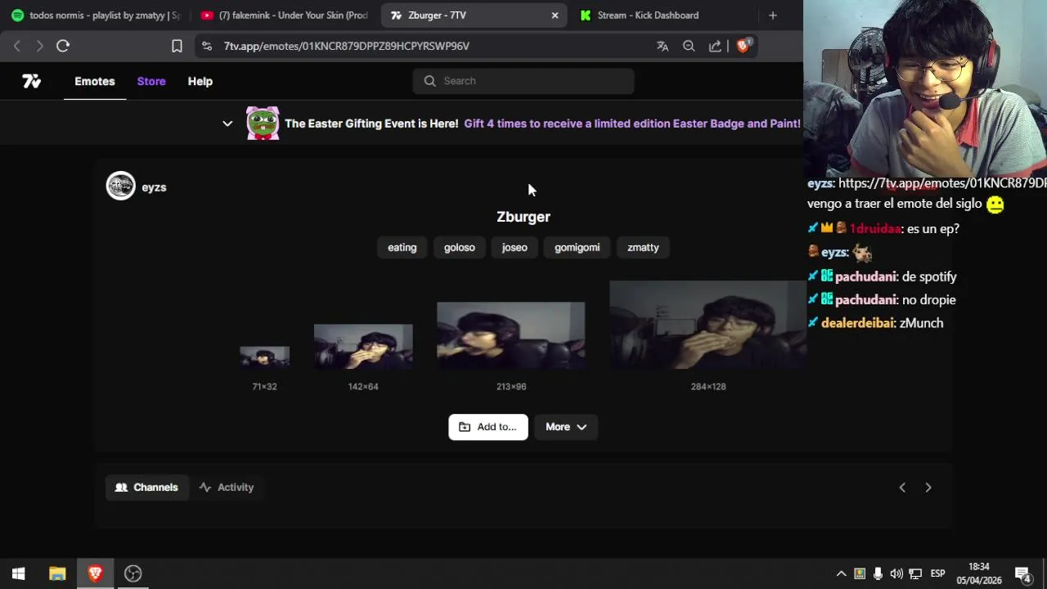Image resolution: width=1047 pixels, height=589 pixels.
Task: Select the gomigomi tag
Action: coord(577,247)
